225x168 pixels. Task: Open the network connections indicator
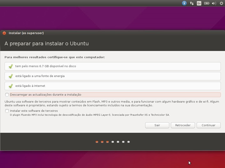[x=192, y=3]
